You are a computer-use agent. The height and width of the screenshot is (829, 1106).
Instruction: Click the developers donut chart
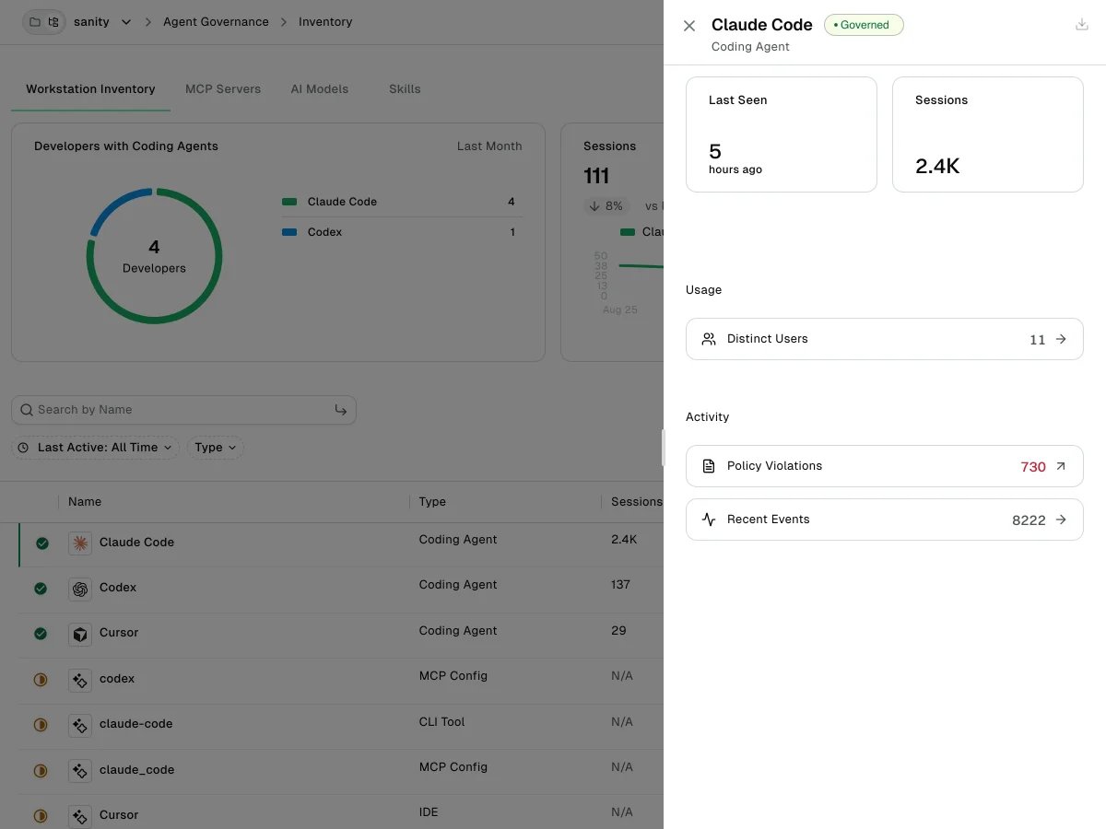tap(154, 256)
